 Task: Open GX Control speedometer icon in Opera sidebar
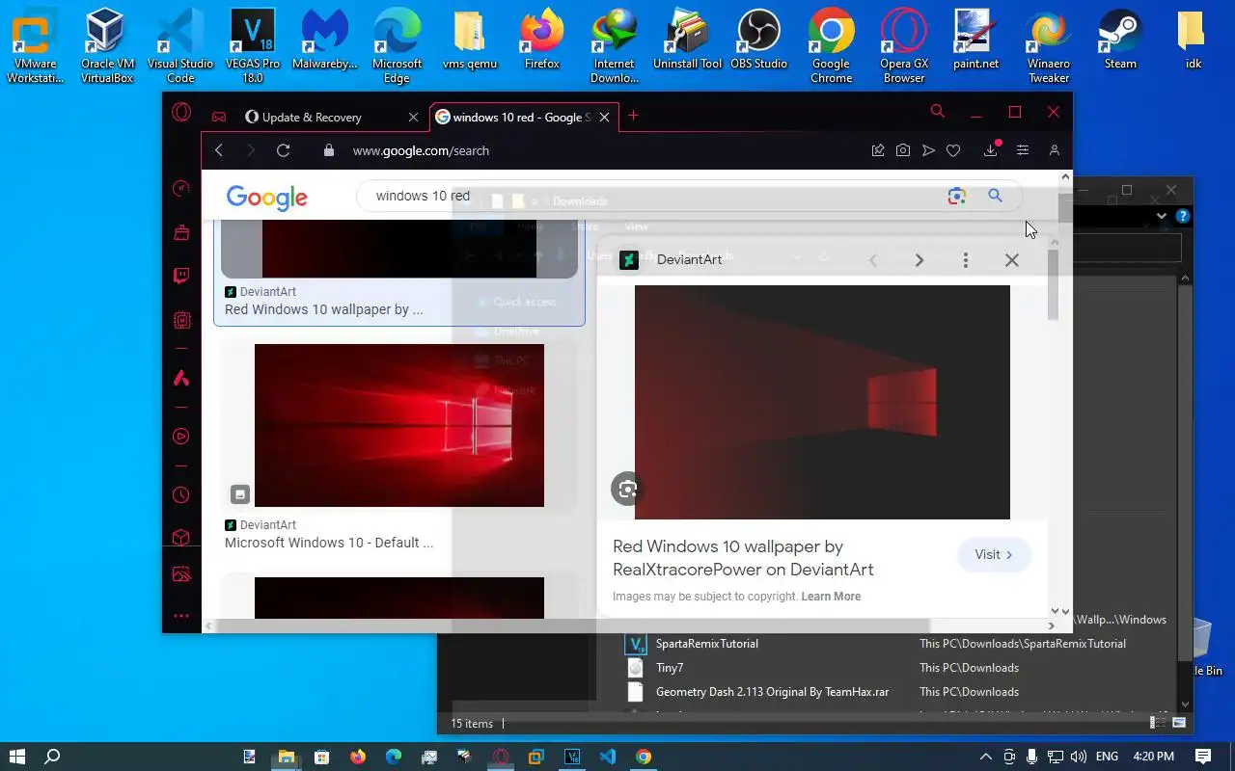pos(181,189)
